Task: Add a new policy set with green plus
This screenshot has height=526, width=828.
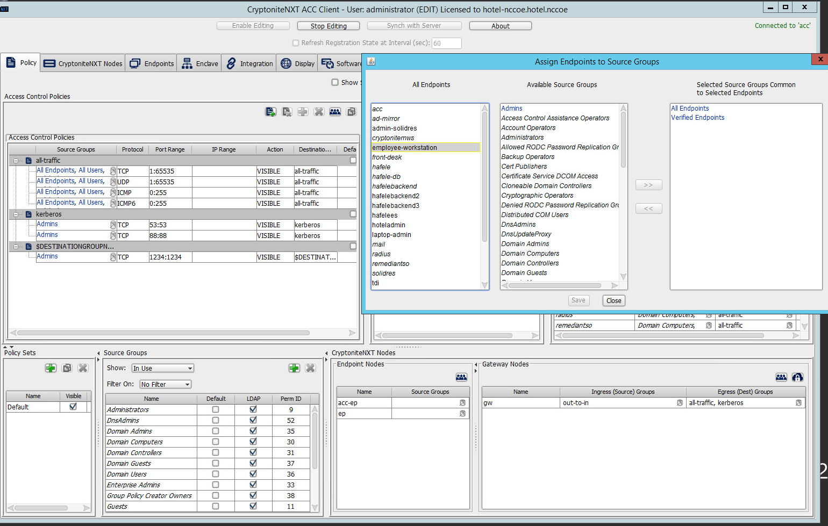Action: pyautogui.click(x=51, y=368)
